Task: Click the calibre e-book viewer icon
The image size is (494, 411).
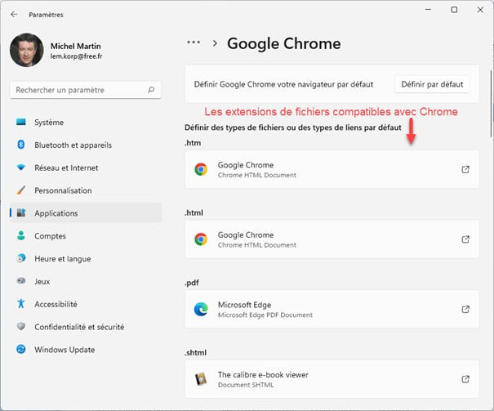Action: point(201,379)
